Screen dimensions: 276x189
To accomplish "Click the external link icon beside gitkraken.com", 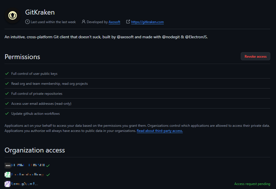I will (128, 22).
